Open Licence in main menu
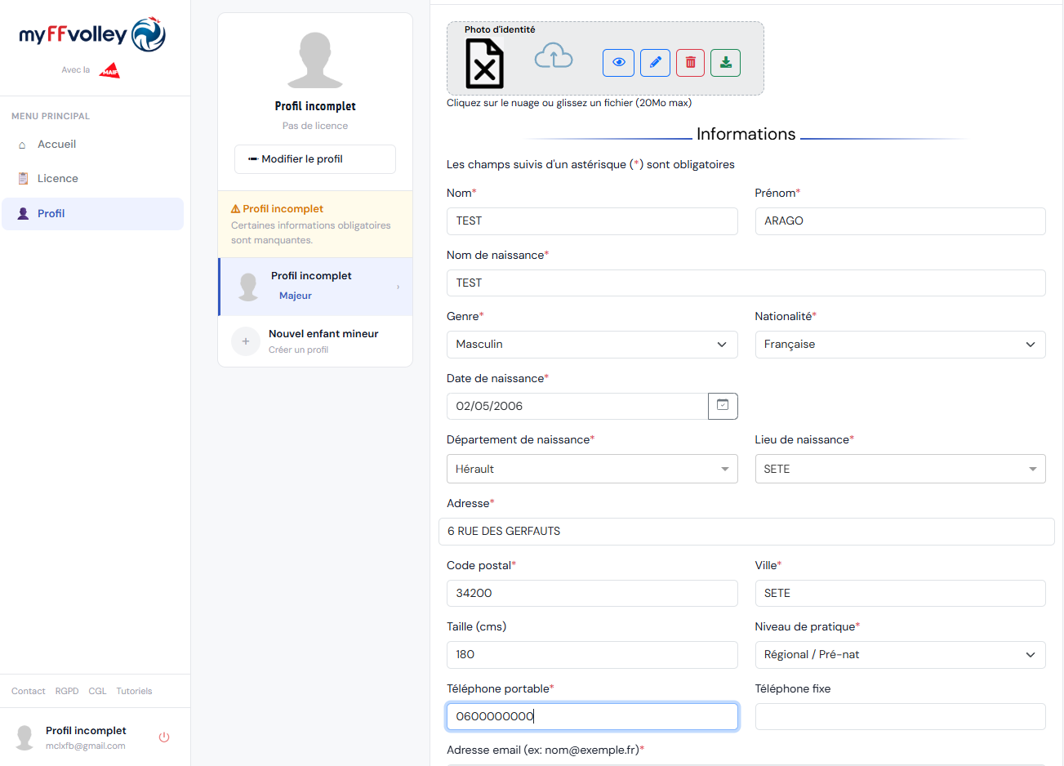 pos(92,179)
